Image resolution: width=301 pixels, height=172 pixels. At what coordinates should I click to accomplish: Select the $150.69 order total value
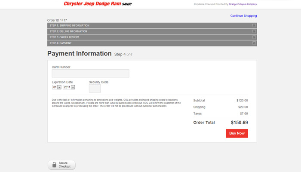(239, 123)
